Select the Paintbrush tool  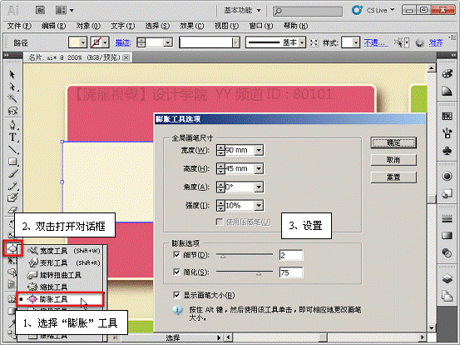pos(12,173)
